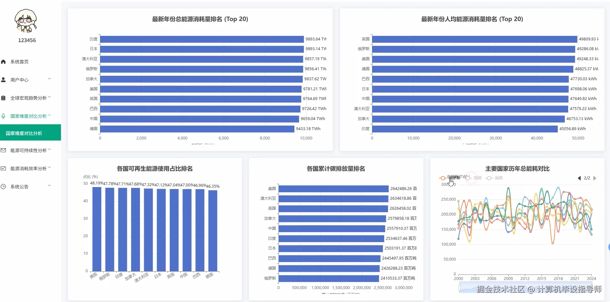Enable the 英国 series in the legend
This screenshot has height=302, width=610.
tap(475, 178)
